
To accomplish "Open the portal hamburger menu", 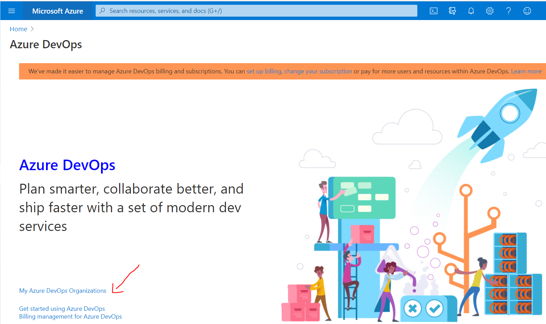I will pos(12,11).
